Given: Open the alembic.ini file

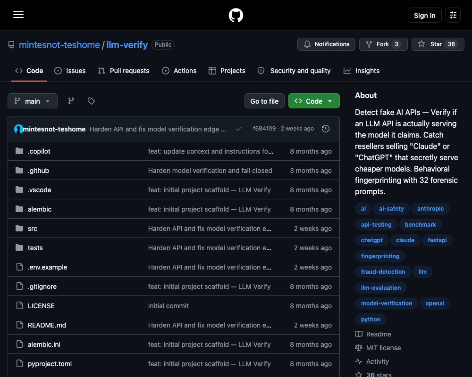Looking at the screenshot, I should [44, 344].
